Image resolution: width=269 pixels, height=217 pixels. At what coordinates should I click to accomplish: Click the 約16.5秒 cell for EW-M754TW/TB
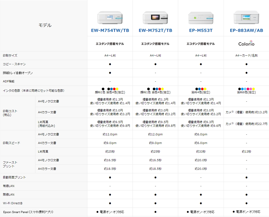coord(110,160)
